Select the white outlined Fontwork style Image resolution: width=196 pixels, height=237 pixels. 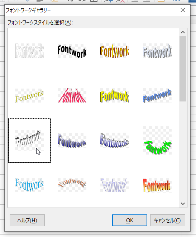[29, 51]
